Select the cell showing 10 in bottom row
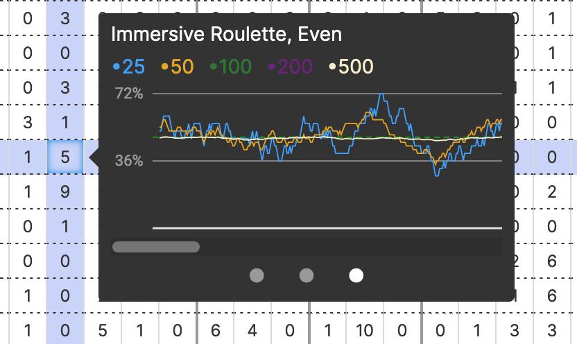This screenshot has height=344, width=577. click(365, 331)
